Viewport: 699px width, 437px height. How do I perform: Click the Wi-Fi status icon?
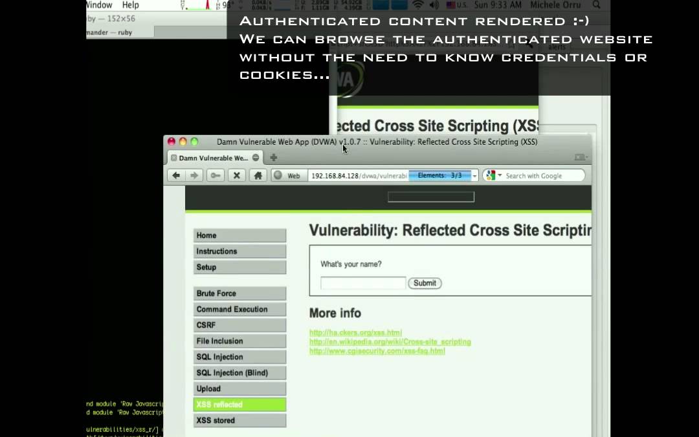[x=417, y=5]
